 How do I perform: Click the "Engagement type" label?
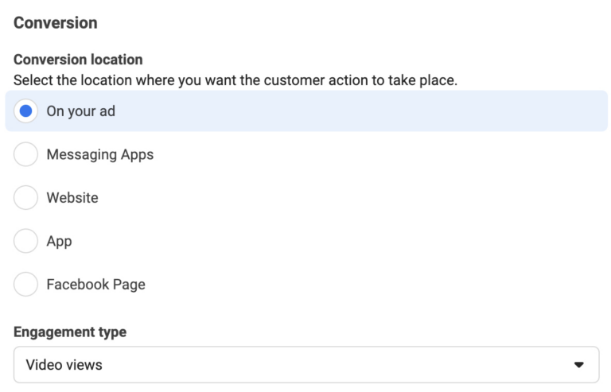(x=70, y=332)
